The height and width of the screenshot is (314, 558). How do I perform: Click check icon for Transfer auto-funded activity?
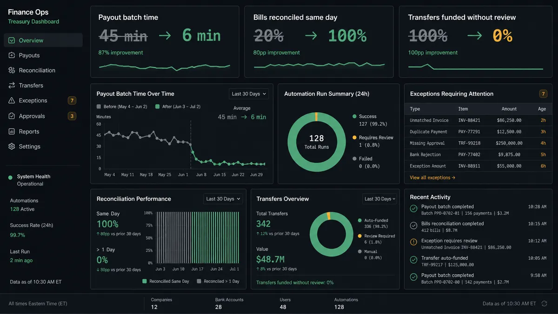point(413,260)
